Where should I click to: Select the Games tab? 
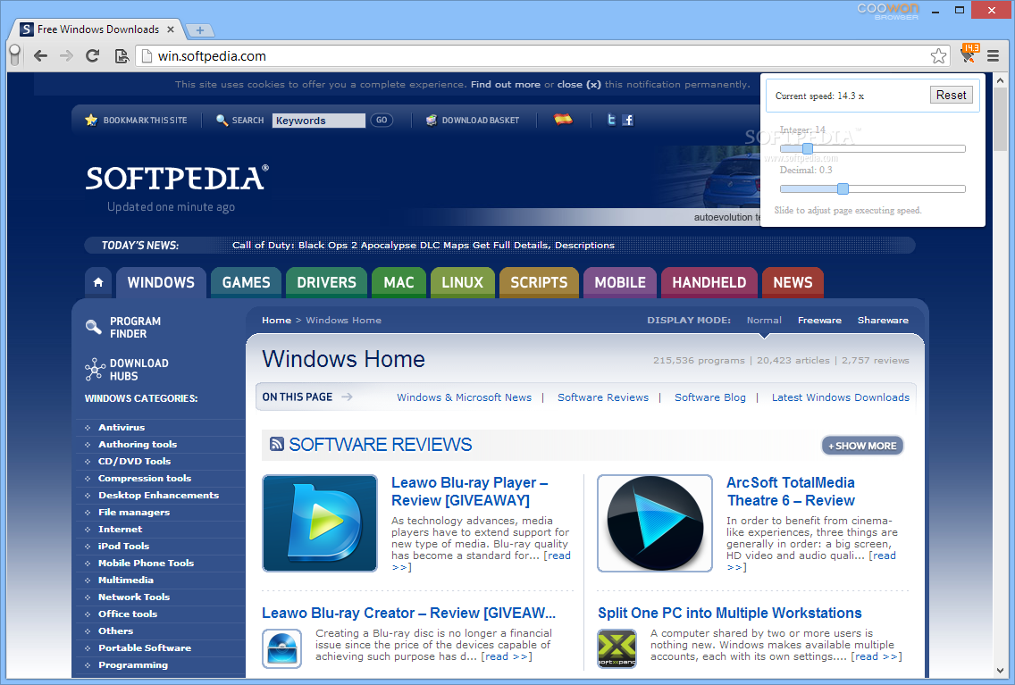(x=246, y=283)
